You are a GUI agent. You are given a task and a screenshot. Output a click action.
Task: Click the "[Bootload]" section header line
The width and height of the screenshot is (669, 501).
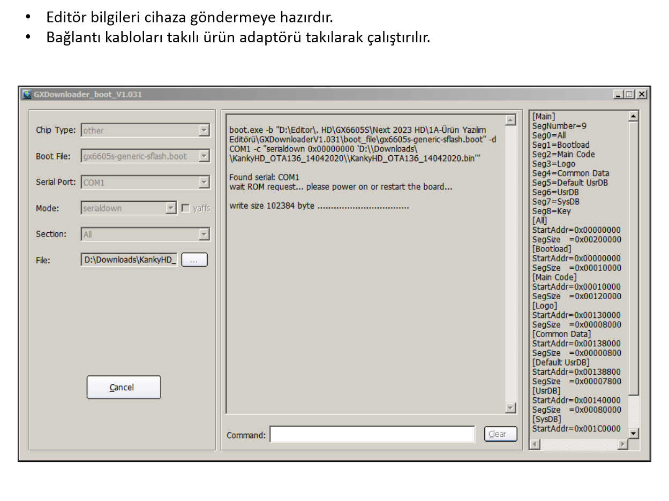coord(552,249)
